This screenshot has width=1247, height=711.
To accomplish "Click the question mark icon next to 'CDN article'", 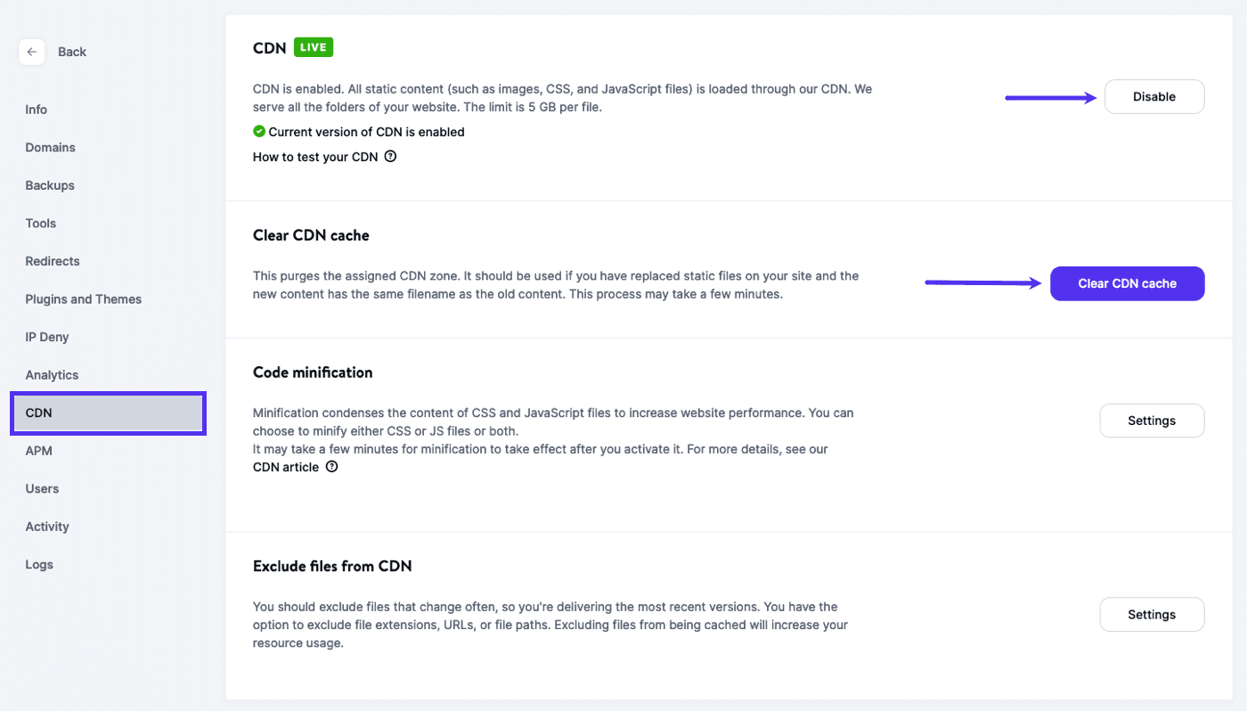I will [330, 466].
